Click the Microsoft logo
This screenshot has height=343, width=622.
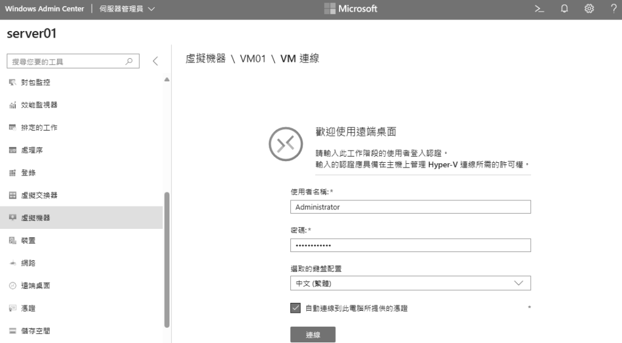350,8
